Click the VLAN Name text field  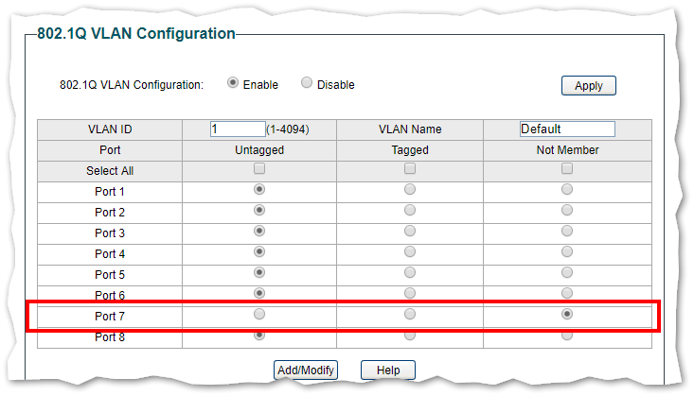[567, 129]
